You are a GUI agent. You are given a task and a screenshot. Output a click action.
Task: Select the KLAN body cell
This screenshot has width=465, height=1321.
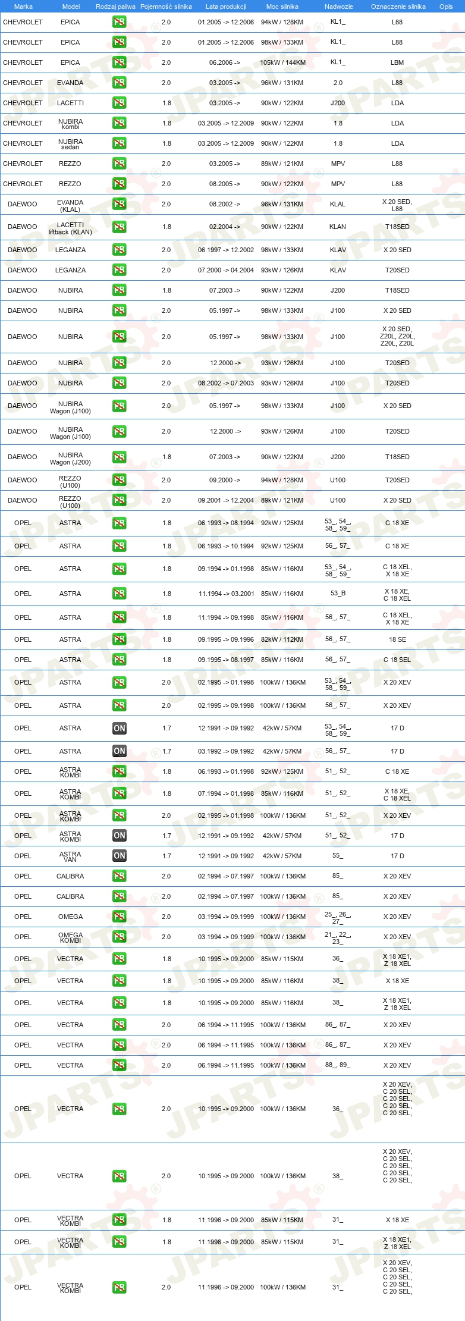(x=338, y=227)
